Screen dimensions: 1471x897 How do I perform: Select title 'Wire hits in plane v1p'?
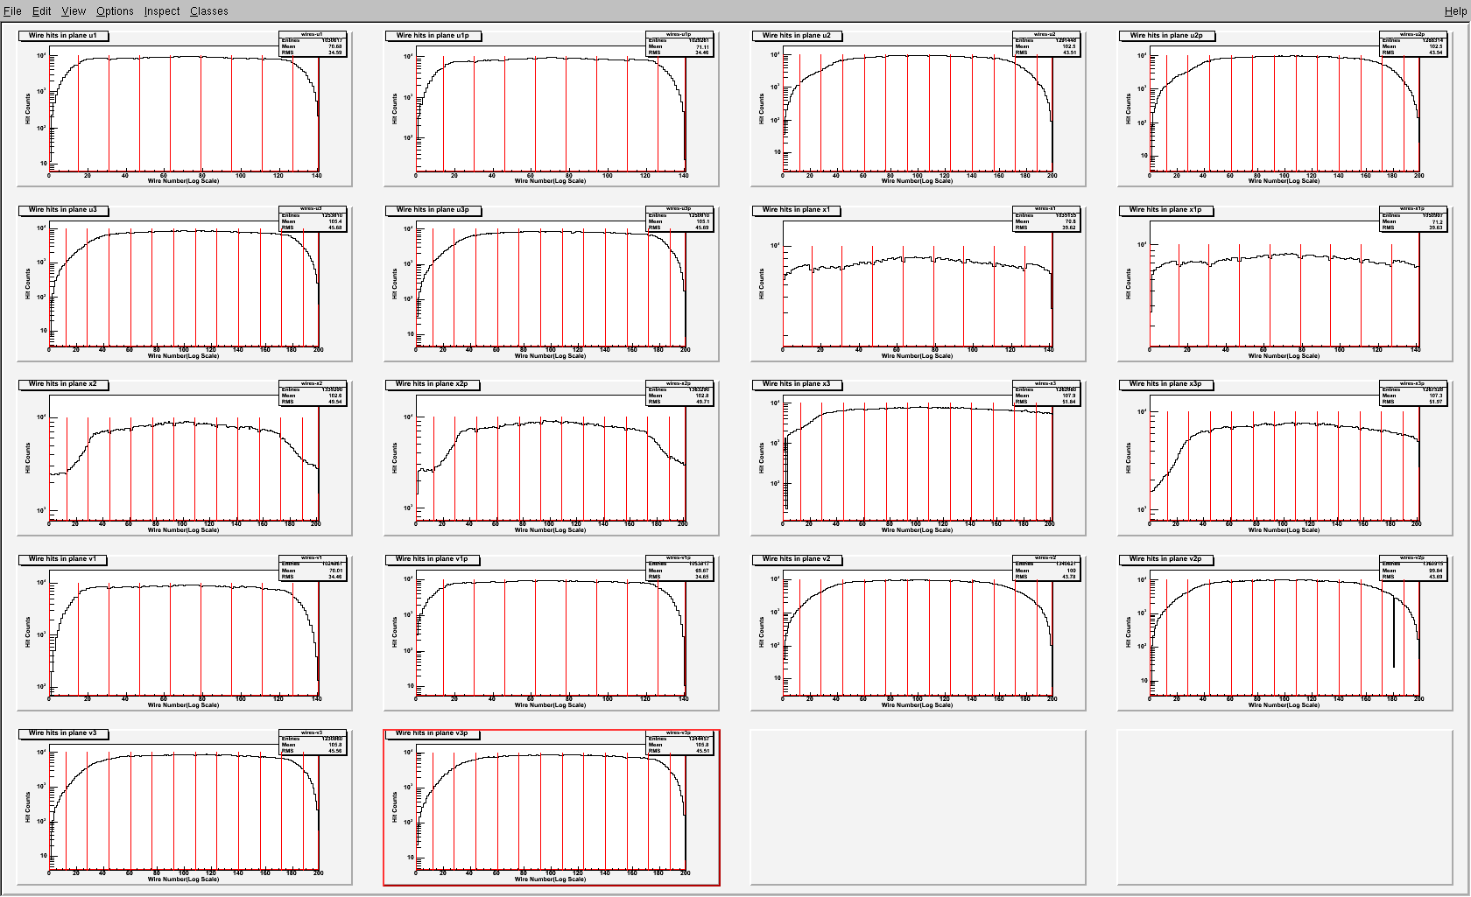click(433, 559)
